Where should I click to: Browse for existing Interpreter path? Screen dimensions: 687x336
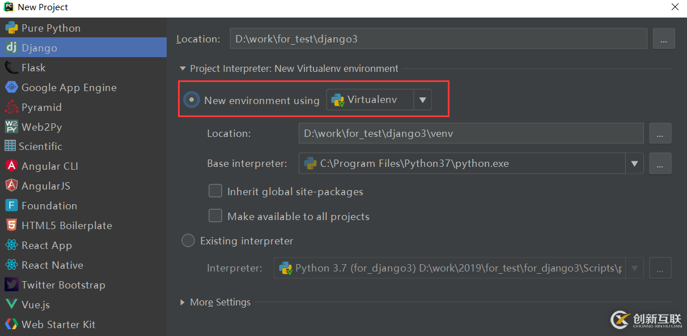660,268
